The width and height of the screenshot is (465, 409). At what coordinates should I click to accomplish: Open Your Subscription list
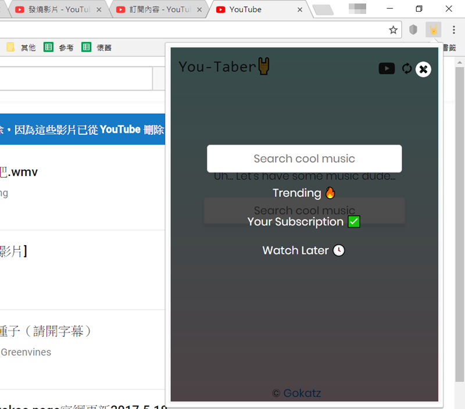(304, 222)
